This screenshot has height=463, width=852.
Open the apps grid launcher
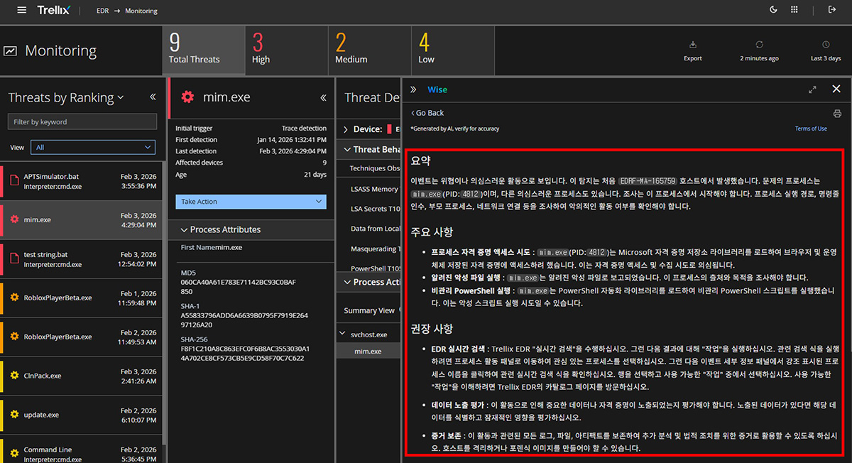[794, 10]
